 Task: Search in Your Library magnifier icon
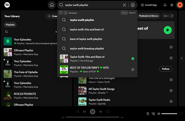pos(7,32)
